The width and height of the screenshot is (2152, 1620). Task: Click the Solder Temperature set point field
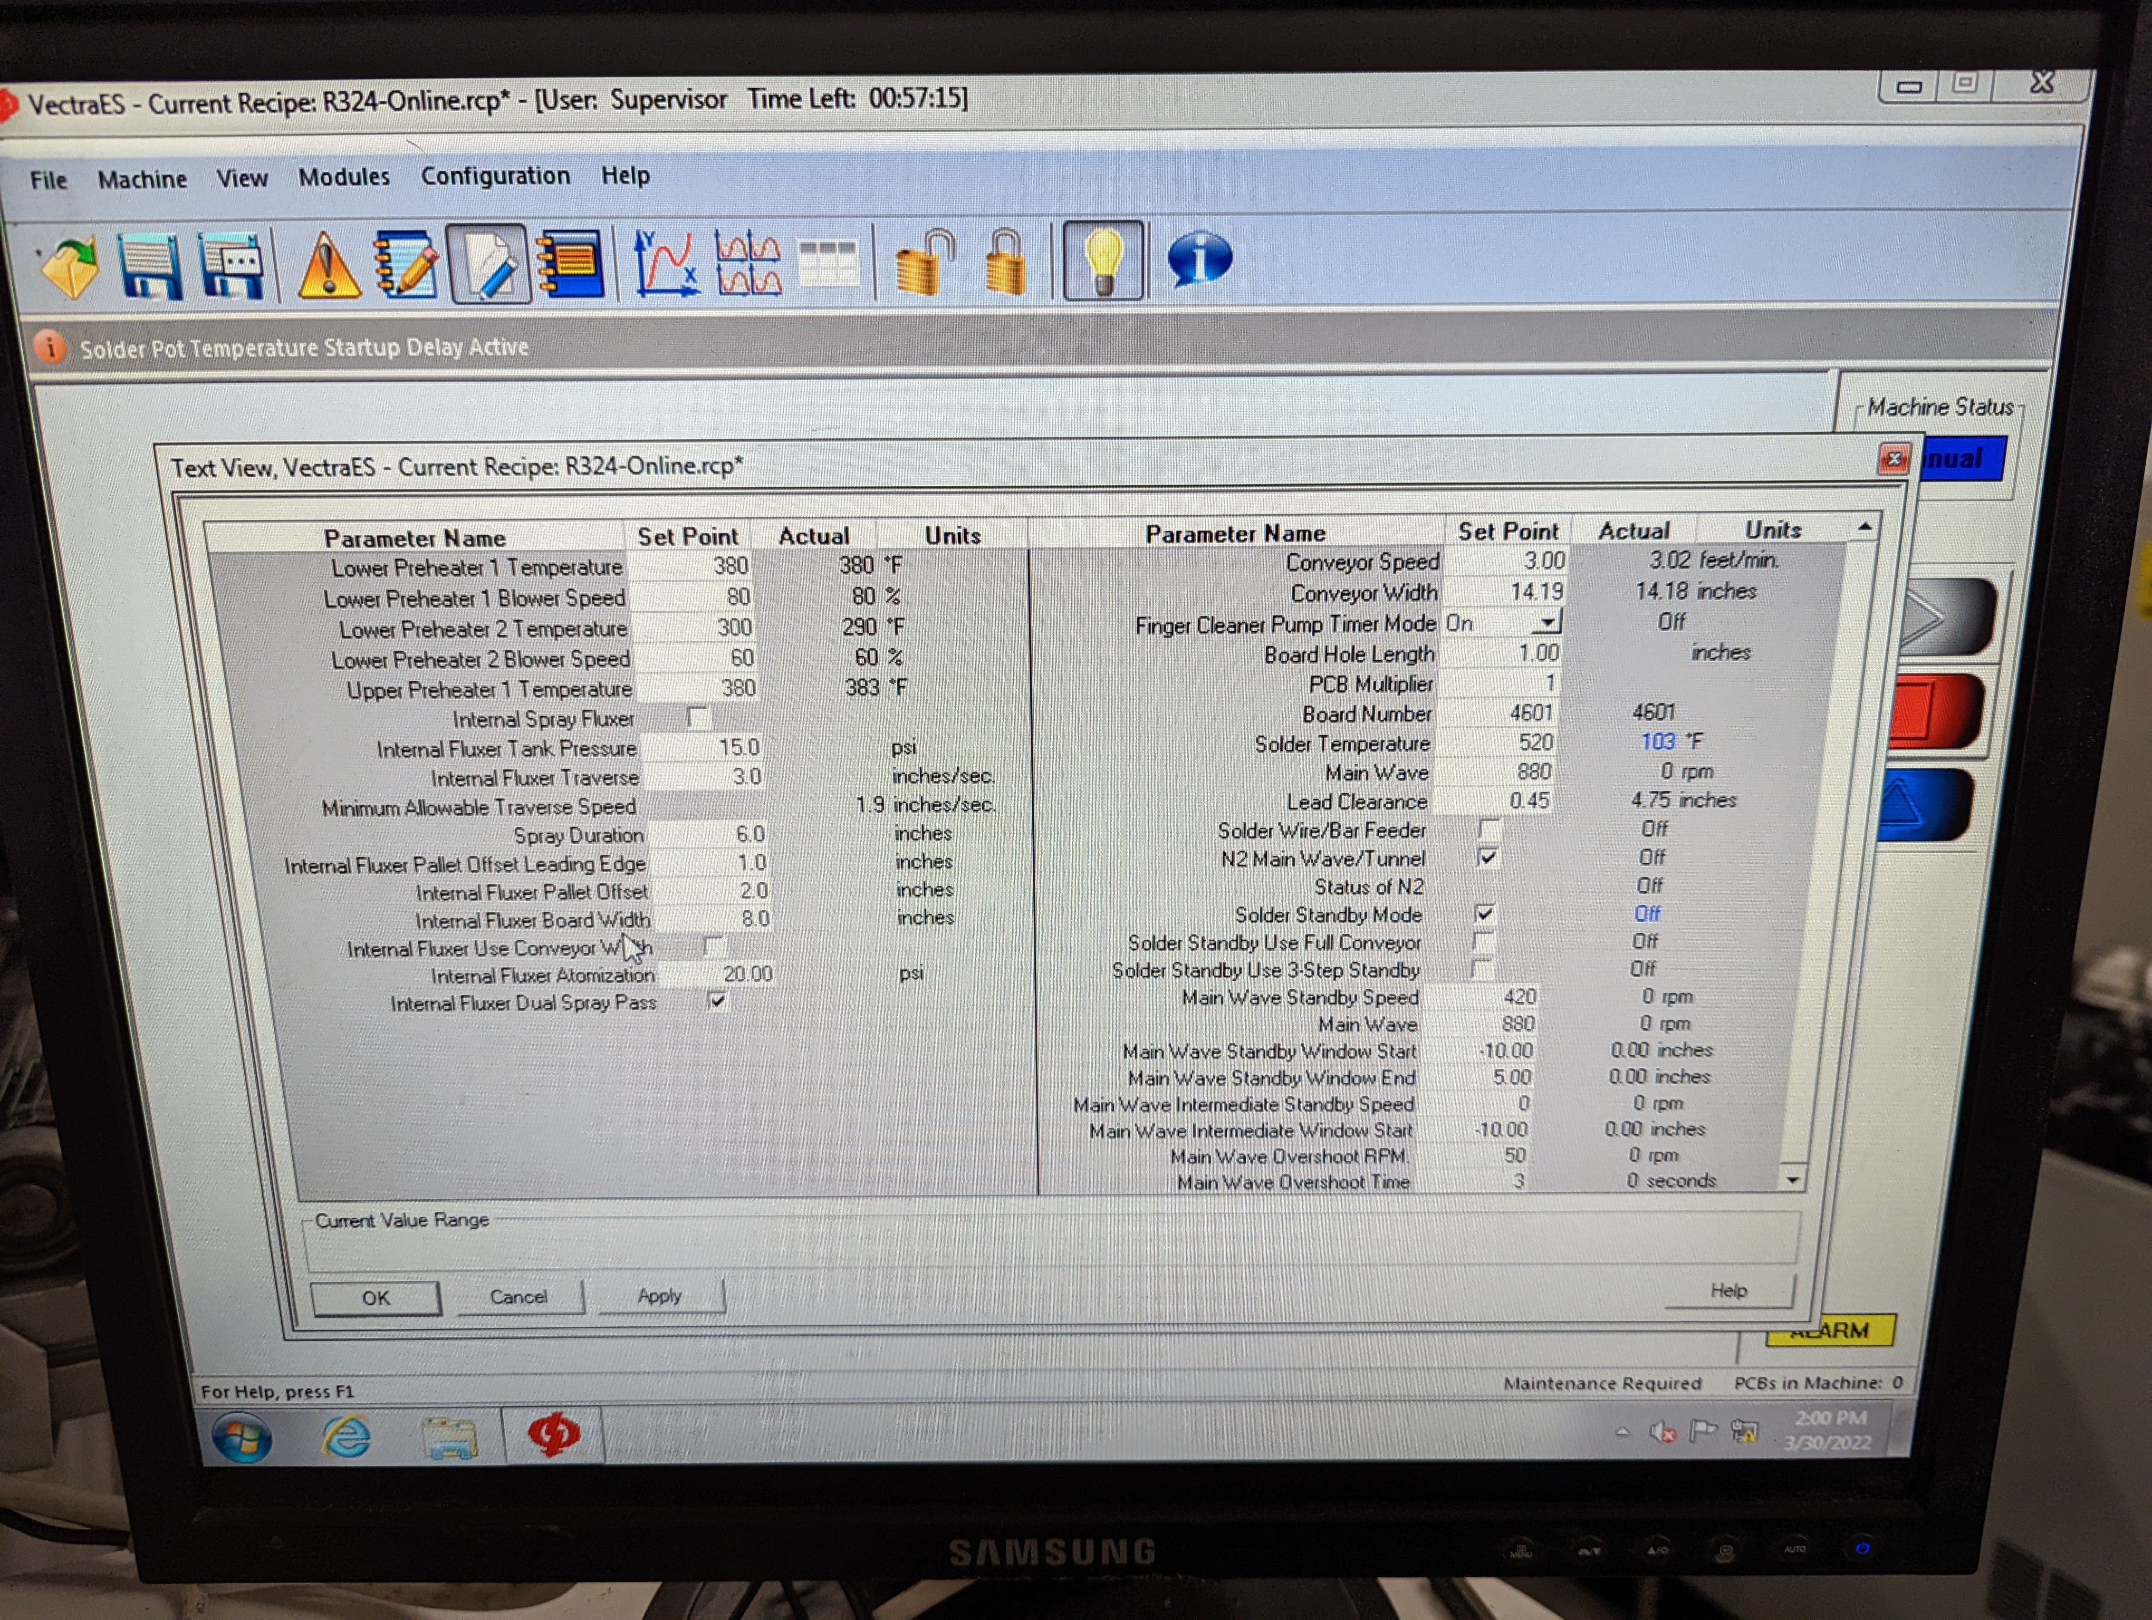click(x=1508, y=743)
